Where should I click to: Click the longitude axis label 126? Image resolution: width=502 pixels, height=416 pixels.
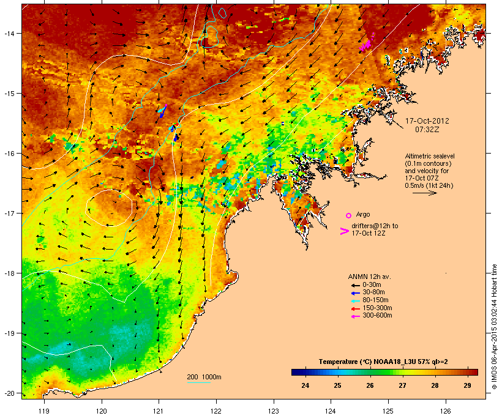point(446,411)
